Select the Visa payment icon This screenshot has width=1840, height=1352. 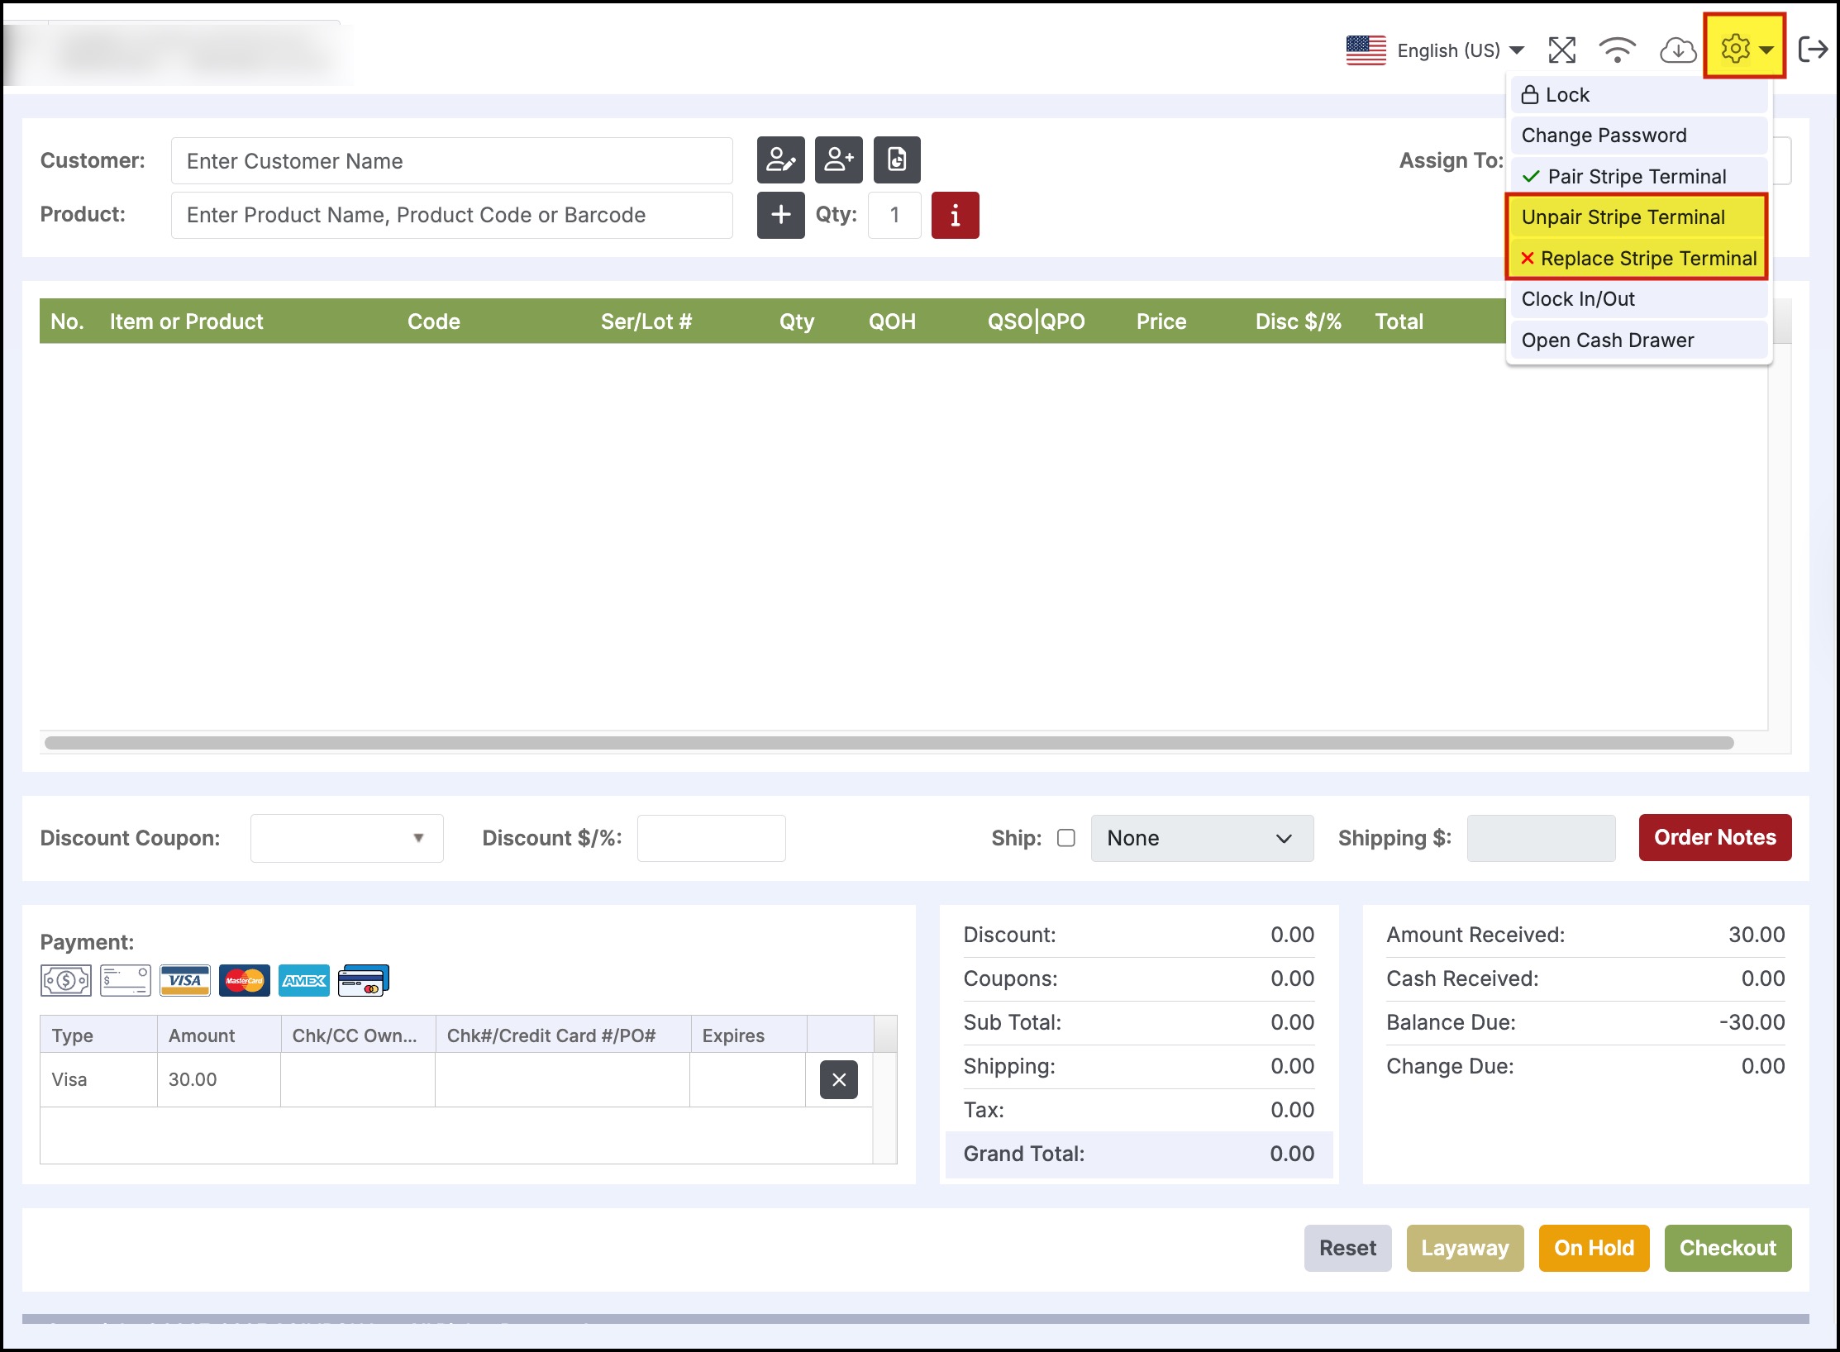click(184, 980)
